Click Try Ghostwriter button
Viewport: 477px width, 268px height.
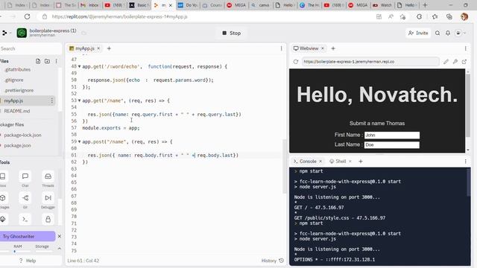(x=28, y=236)
